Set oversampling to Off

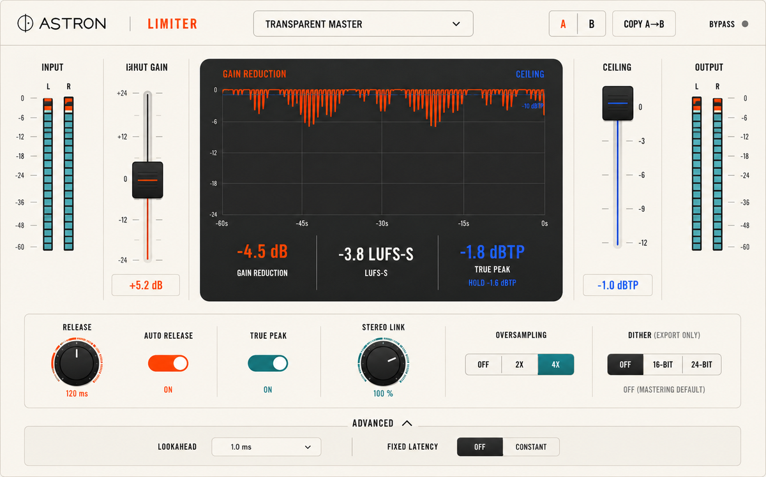tap(483, 365)
